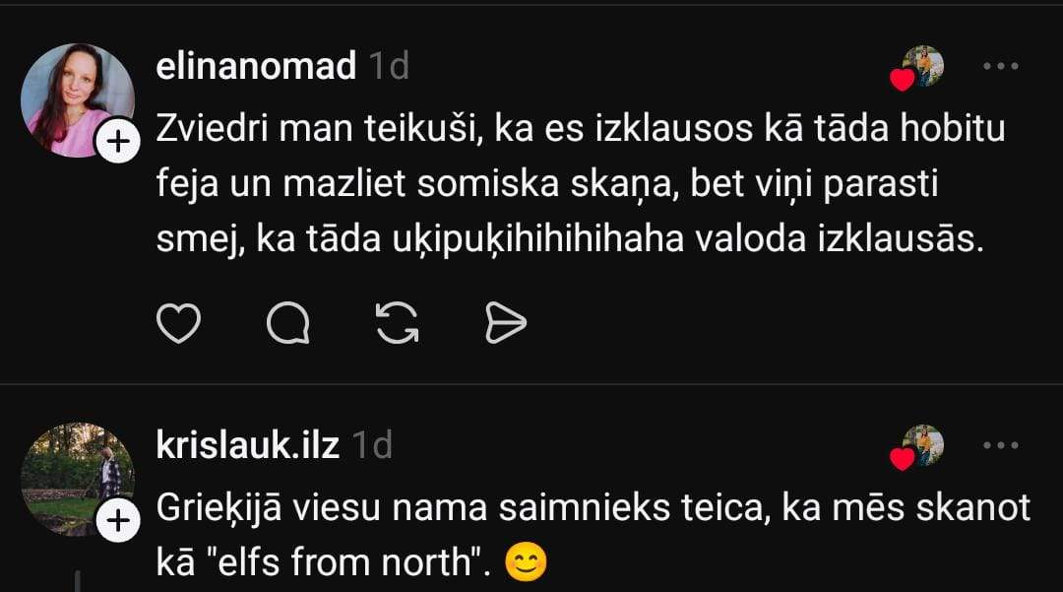Go to the krislauk.ilz username link
The height and width of the screenshot is (592, 1063).
248,445
